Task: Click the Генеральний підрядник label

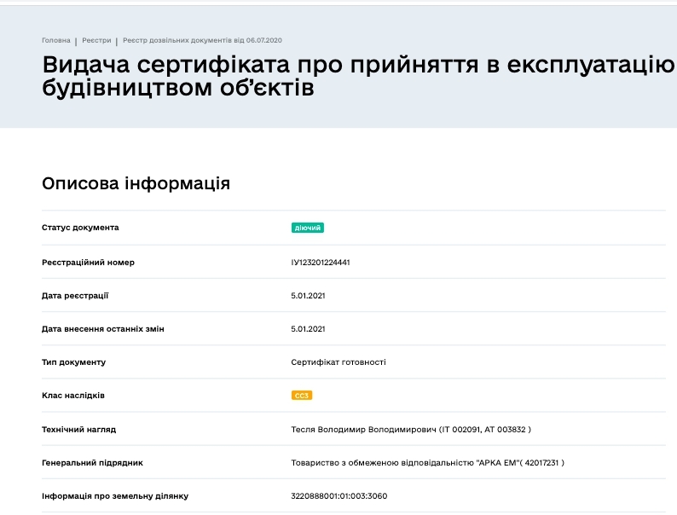Action: [92, 463]
